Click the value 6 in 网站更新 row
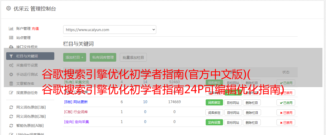This screenshot has height=135, width=326. pyautogui.click(x=122, y=102)
